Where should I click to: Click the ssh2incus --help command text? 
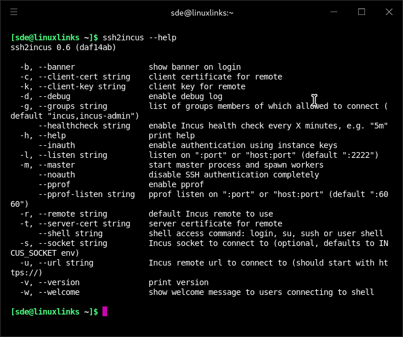(139, 37)
